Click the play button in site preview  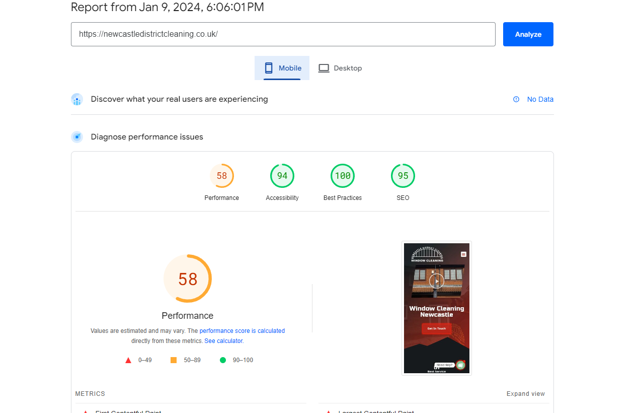coord(437,281)
